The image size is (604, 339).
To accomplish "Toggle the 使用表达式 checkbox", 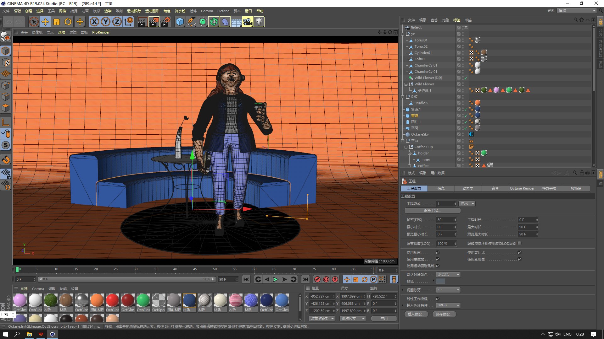I will point(519,252).
